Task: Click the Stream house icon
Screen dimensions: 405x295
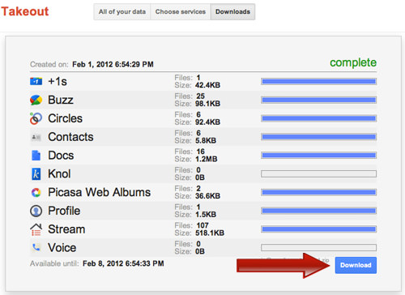Action: [x=36, y=229]
